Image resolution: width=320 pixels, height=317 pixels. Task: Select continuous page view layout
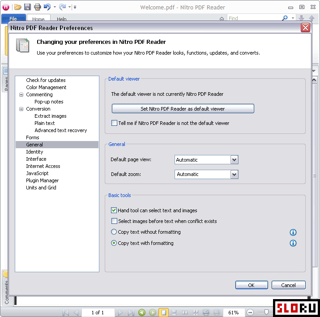click(x=174, y=313)
